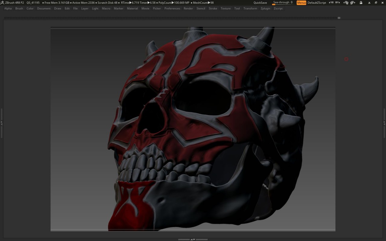The width and height of the screenshot is (386, 241).
Task: Select the PolyCount 100.669 MP readout
Action: [x=174, y=3]
